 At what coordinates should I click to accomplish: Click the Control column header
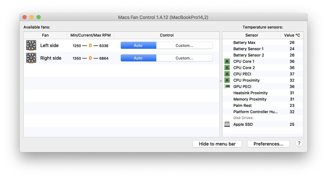(x=167, y=35)
